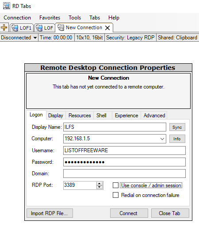Image resolution: width=199 pixels, height=243 pixels.
Task: Open the Tabs menu
Action: [95, 18]
